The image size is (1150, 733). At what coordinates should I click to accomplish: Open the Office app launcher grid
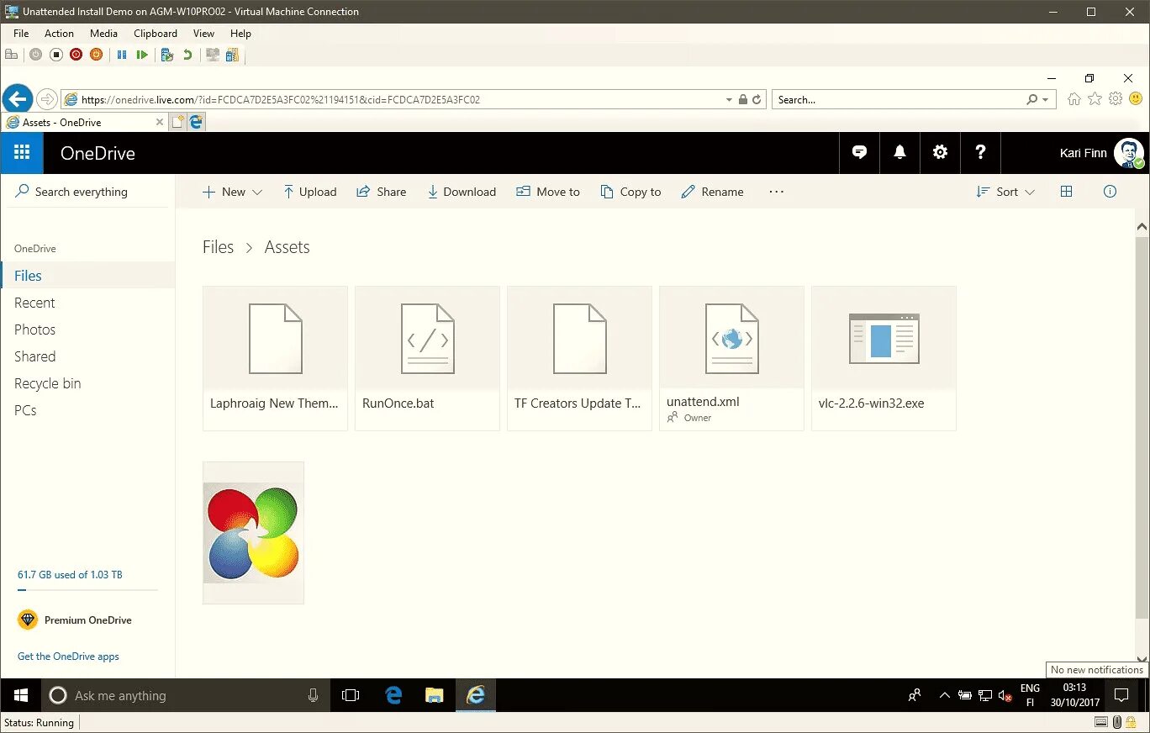(x=21, y=152)
